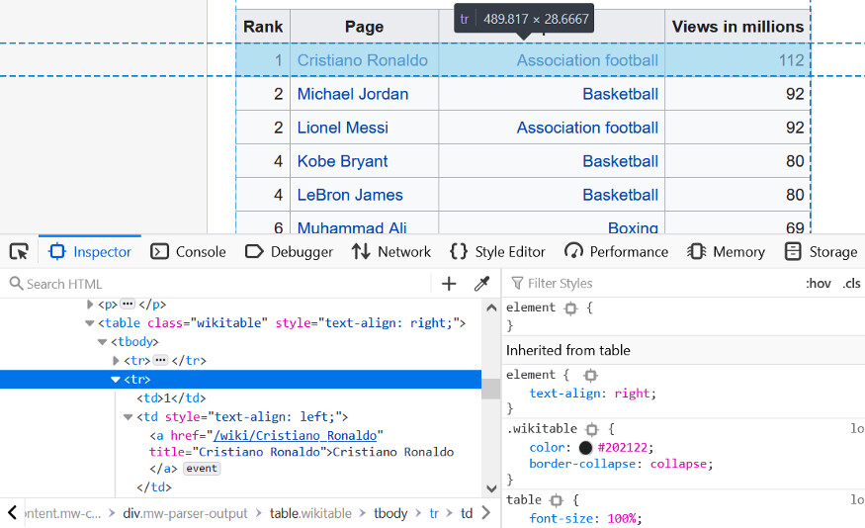Activate the element picker tool
This screenshot has width=865, height=528.
[19, 251]
